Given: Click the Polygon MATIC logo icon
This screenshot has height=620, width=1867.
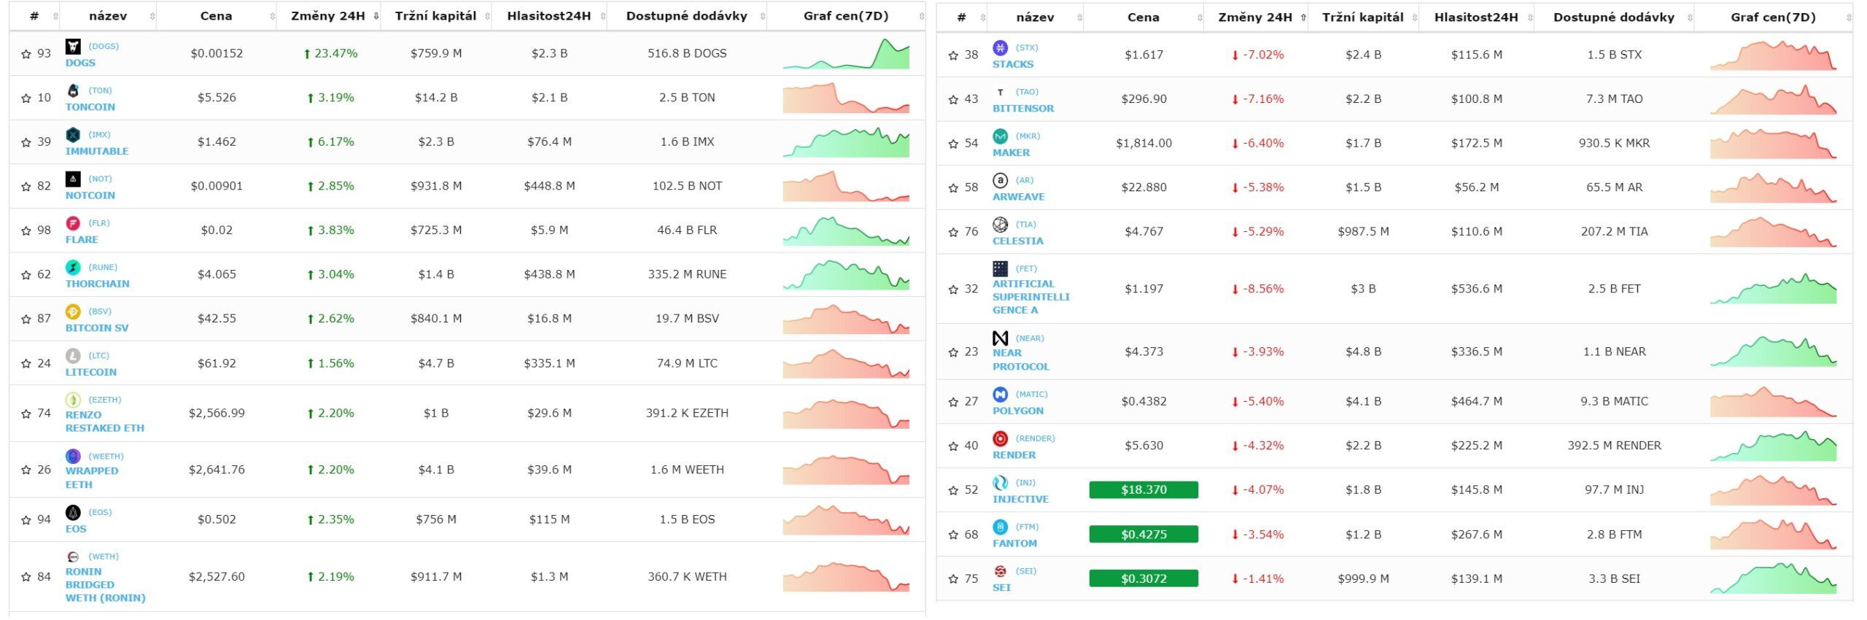Looking at the screenshot, I should click(x=1001, y=395).
